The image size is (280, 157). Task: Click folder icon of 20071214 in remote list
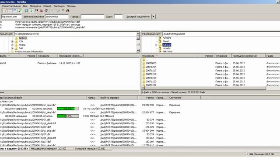point(144,67)
